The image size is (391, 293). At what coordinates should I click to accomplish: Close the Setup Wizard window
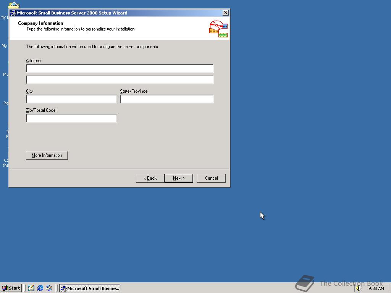(x=225, y=13)
